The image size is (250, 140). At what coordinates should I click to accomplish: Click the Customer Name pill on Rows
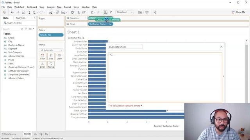coord(100,24)
